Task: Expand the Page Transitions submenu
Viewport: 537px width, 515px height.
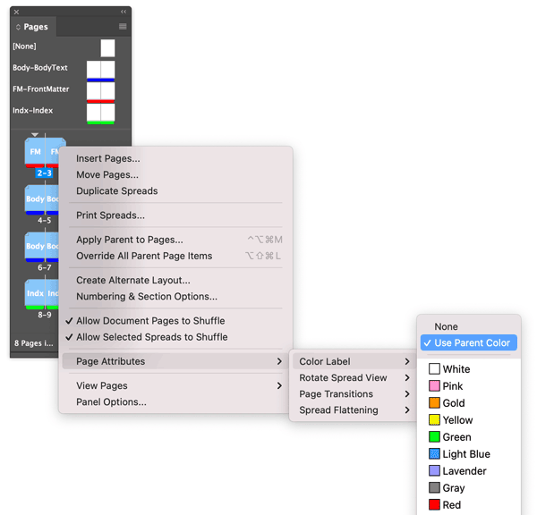Action: click(x=354, y=394)
